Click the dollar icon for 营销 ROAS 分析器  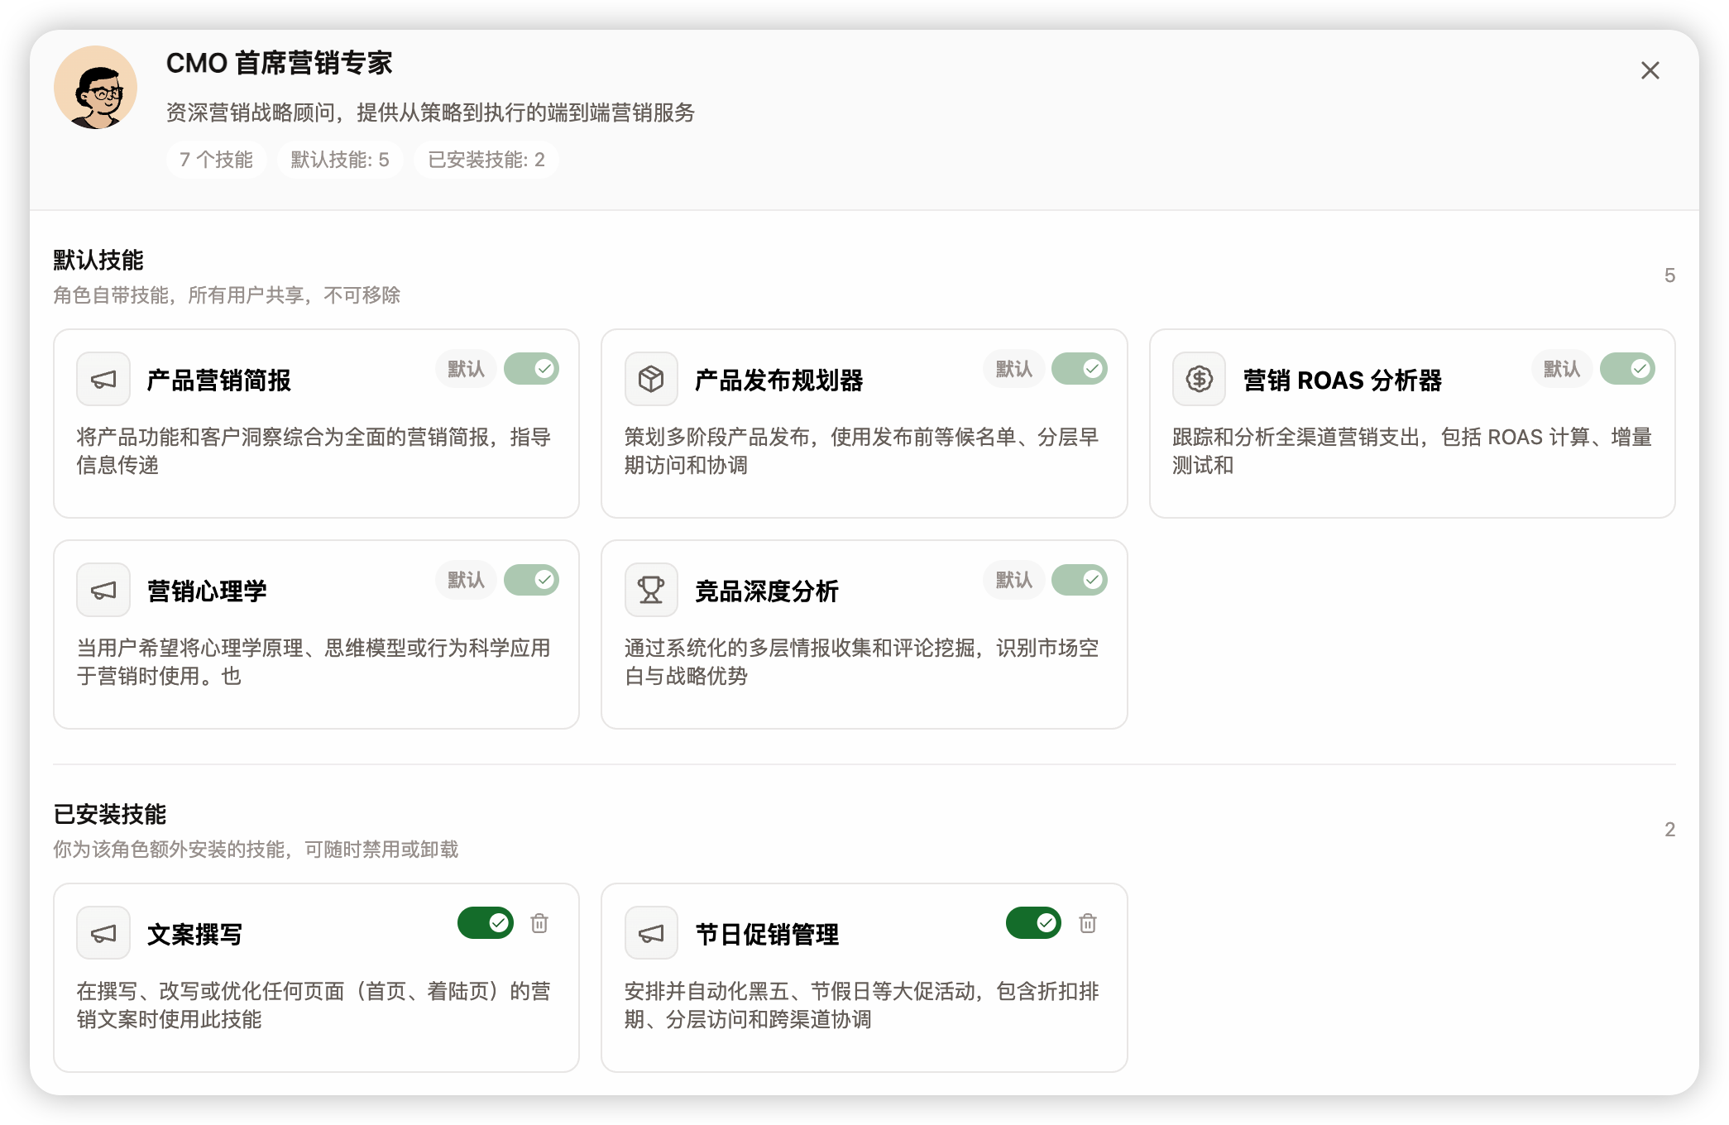[1199, 380]
